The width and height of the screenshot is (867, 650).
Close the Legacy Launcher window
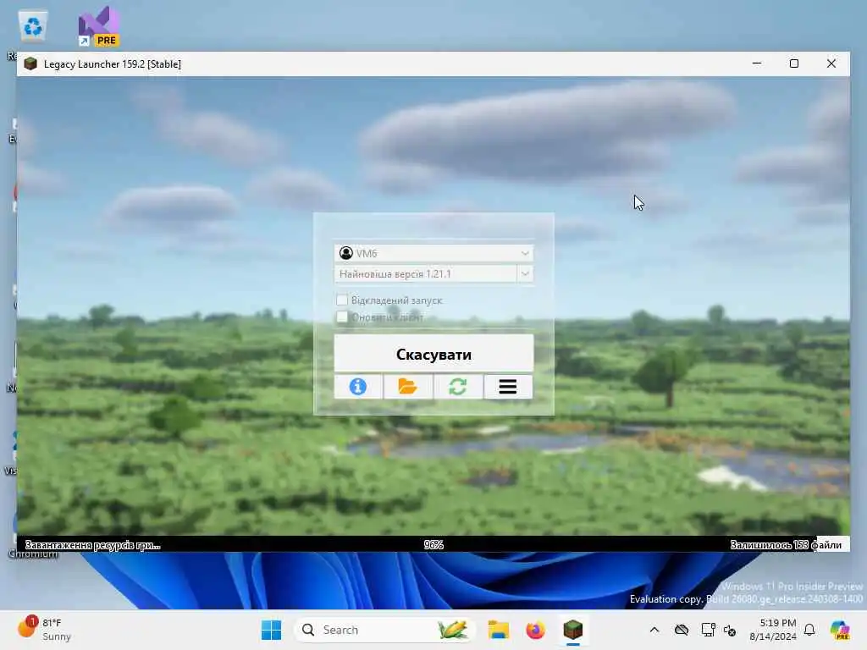click(x=831, y=63)
